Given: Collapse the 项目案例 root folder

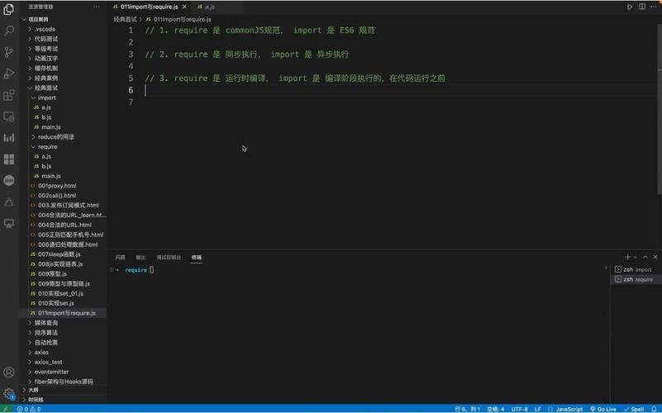Looking at the screenshot, I should [64, 19].
